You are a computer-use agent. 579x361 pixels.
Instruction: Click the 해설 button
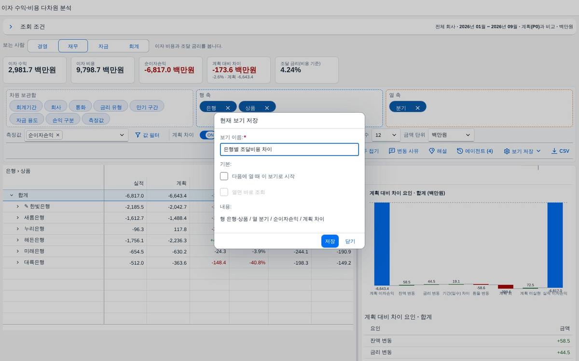coord(438,151)
